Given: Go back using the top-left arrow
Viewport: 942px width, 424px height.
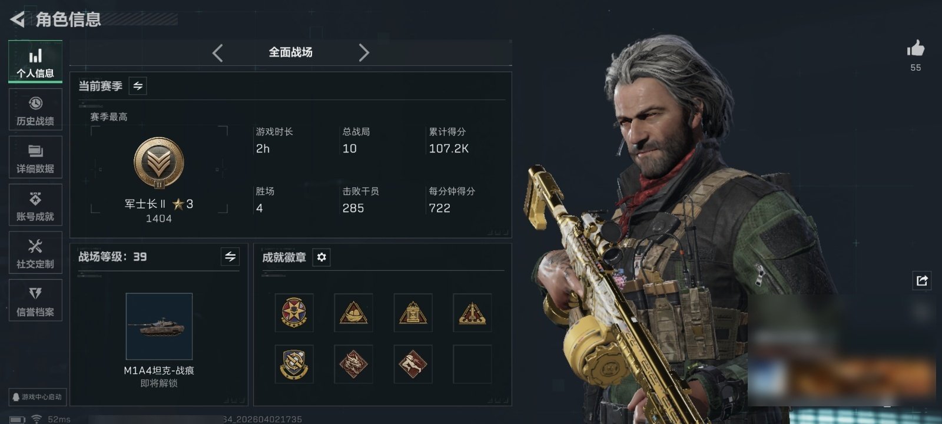Looking at the screenshot, I should 17,19.
